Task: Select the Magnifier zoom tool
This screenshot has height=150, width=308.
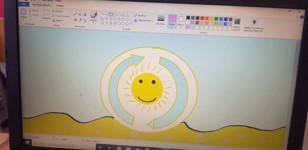Action: coord(85,20)
